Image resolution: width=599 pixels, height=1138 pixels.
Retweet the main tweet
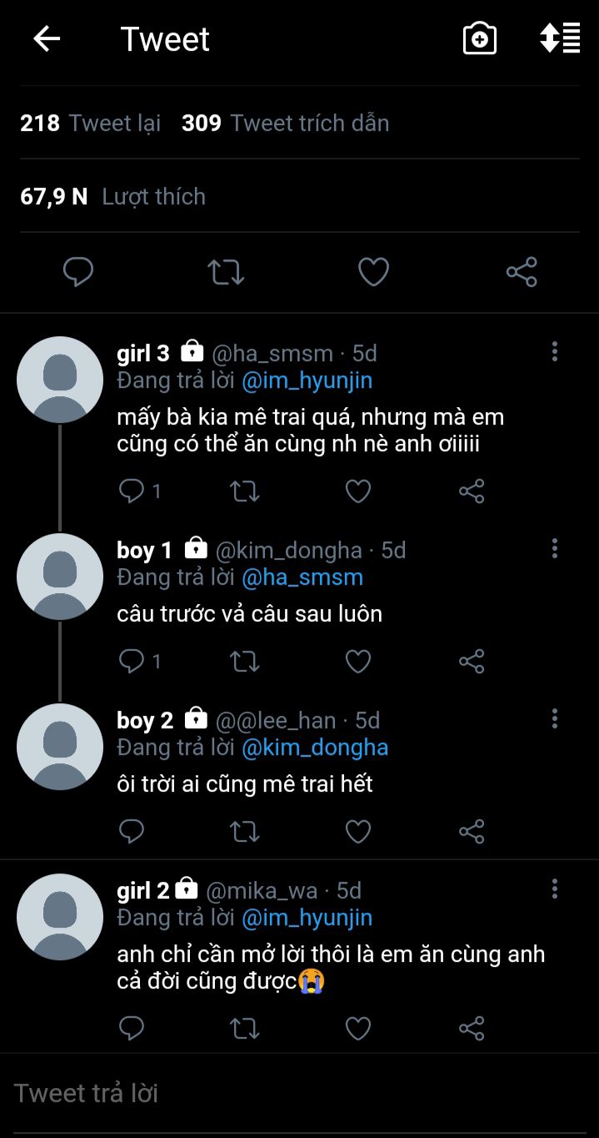coord(225,272)
